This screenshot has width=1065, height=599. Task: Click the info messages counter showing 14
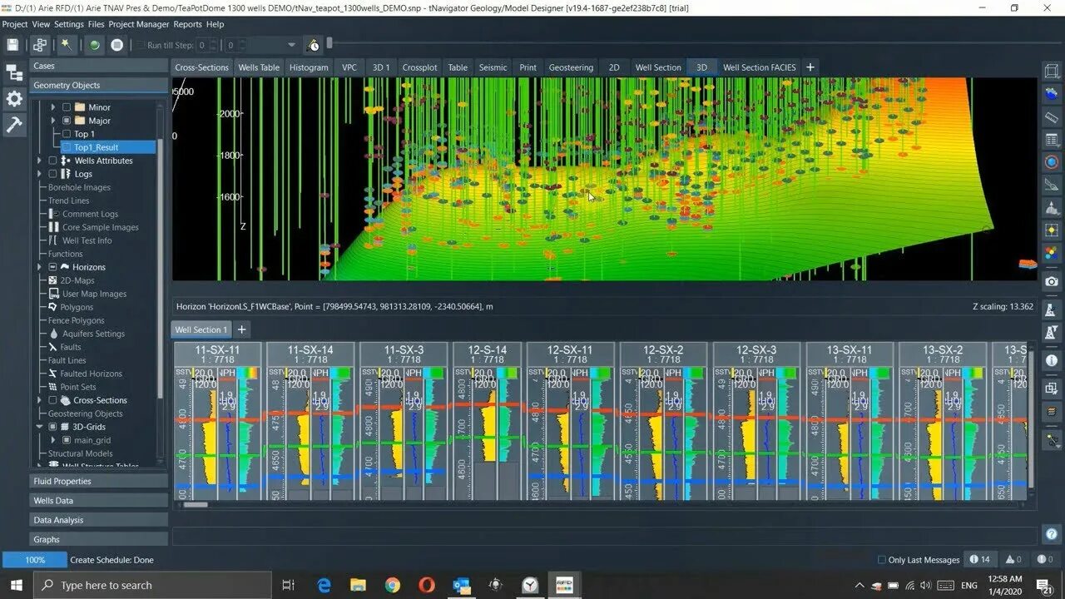pyautogui.click(x=980, y=560)
